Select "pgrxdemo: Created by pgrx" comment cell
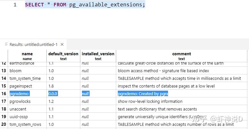 pyautogui.click(x=143, y=94)
